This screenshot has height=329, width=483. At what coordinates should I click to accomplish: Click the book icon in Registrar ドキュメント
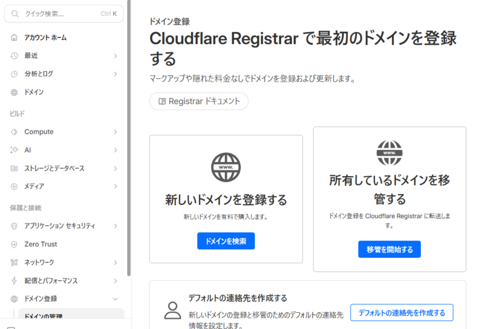(162, 102)
